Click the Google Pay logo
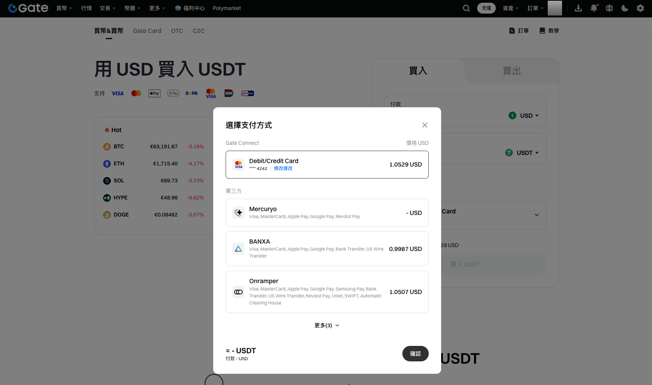The height and width of the screenshot is (385, 652). [173, 93]
